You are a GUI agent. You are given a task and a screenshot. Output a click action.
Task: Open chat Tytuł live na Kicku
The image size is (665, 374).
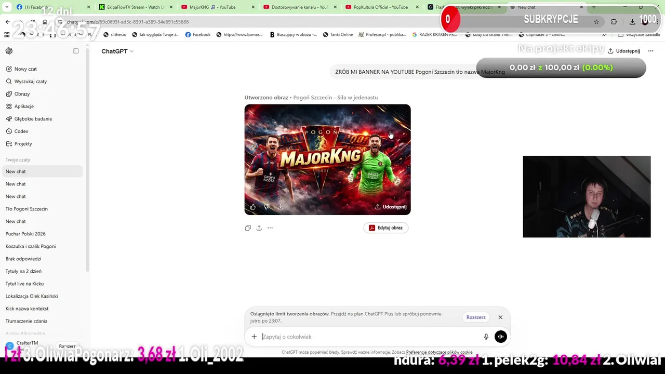click(43, 284)
